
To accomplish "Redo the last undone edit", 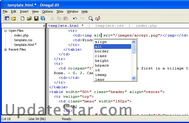I will (x=82, y=19).
